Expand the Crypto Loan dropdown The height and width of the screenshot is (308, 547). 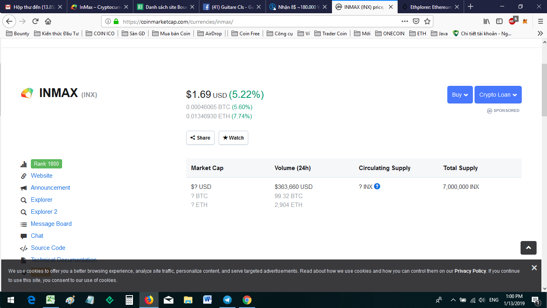tap(498, 95)
